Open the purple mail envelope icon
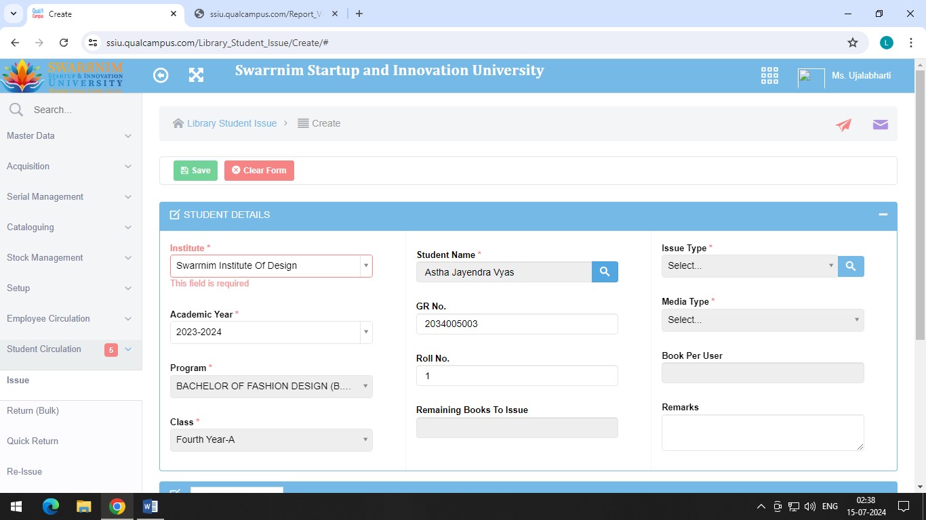Screen dimensions: 926x520 [x=881, y=125]
